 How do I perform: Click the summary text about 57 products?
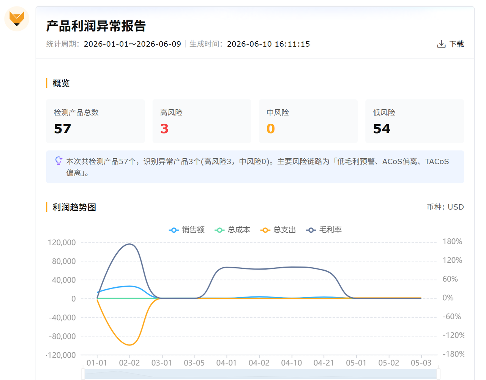(x=257, y=167)
